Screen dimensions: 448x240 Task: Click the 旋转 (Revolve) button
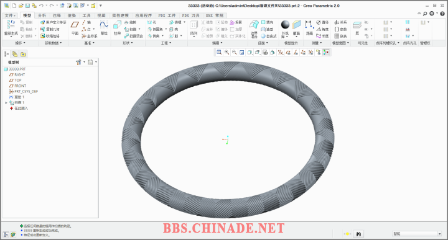(130, 22)
